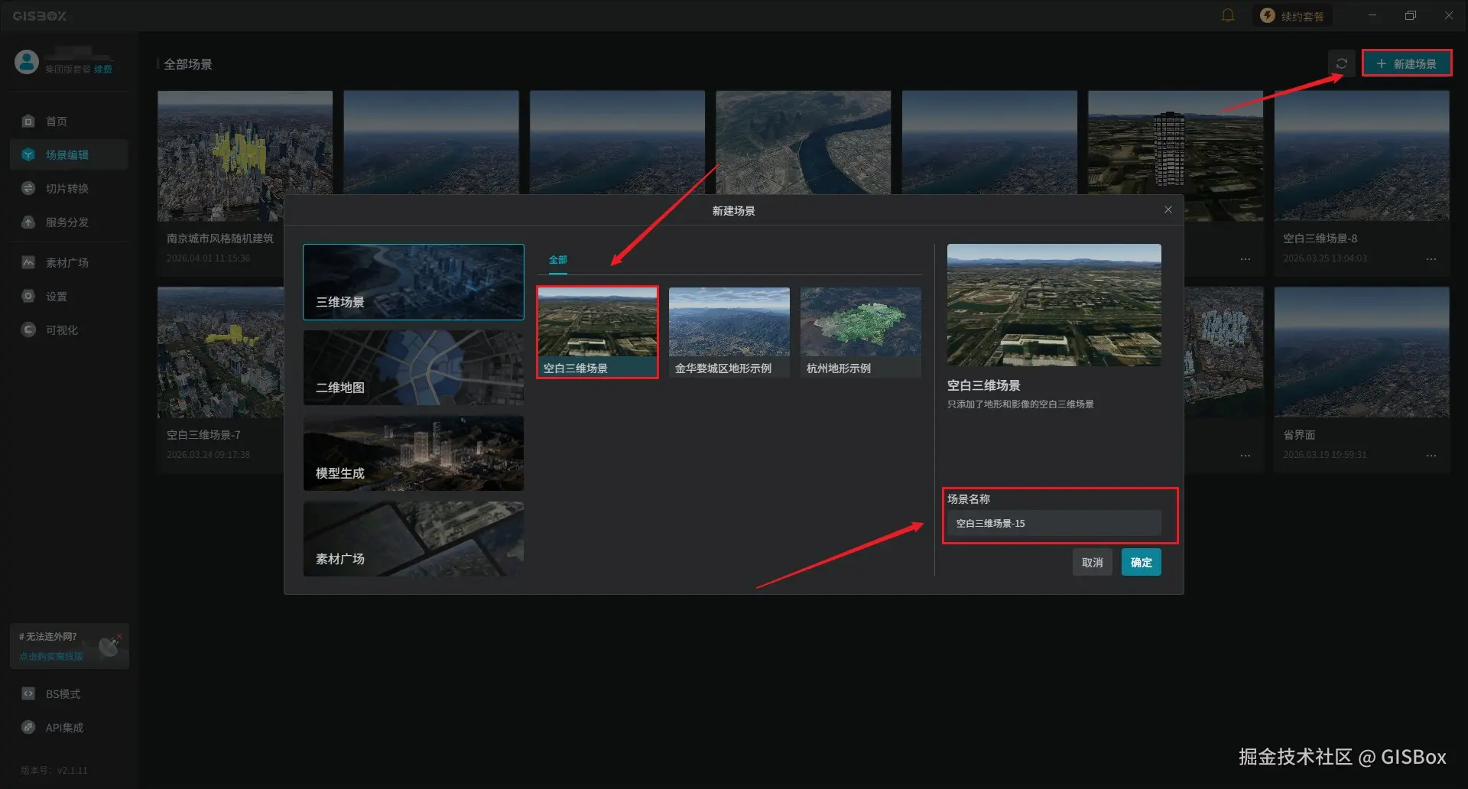Open the notification bell
The image size is (1468, 789).
1228,15
